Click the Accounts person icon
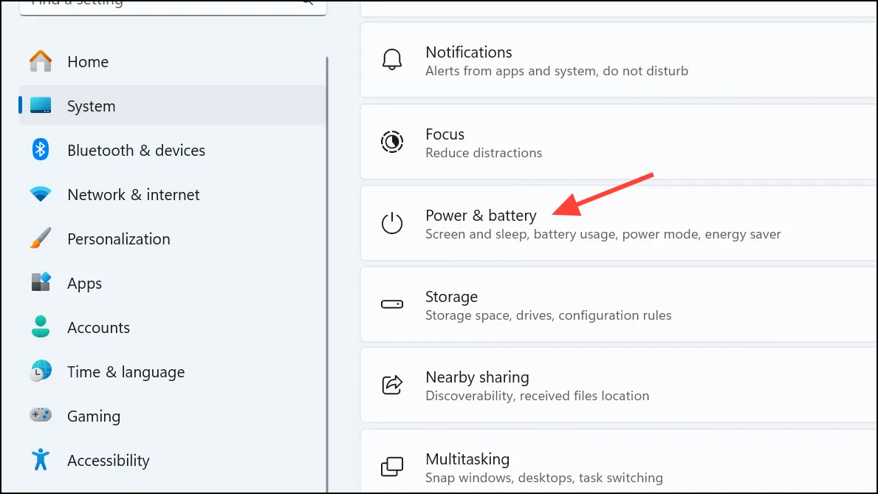Viewport: 878px width, 494px height. click(x=41, y=326)
